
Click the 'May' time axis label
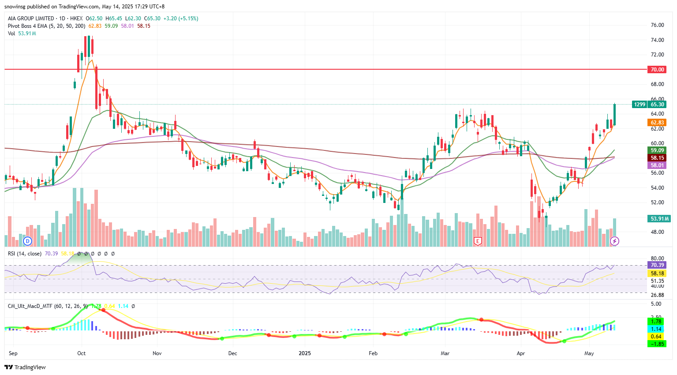coord(589,353)
